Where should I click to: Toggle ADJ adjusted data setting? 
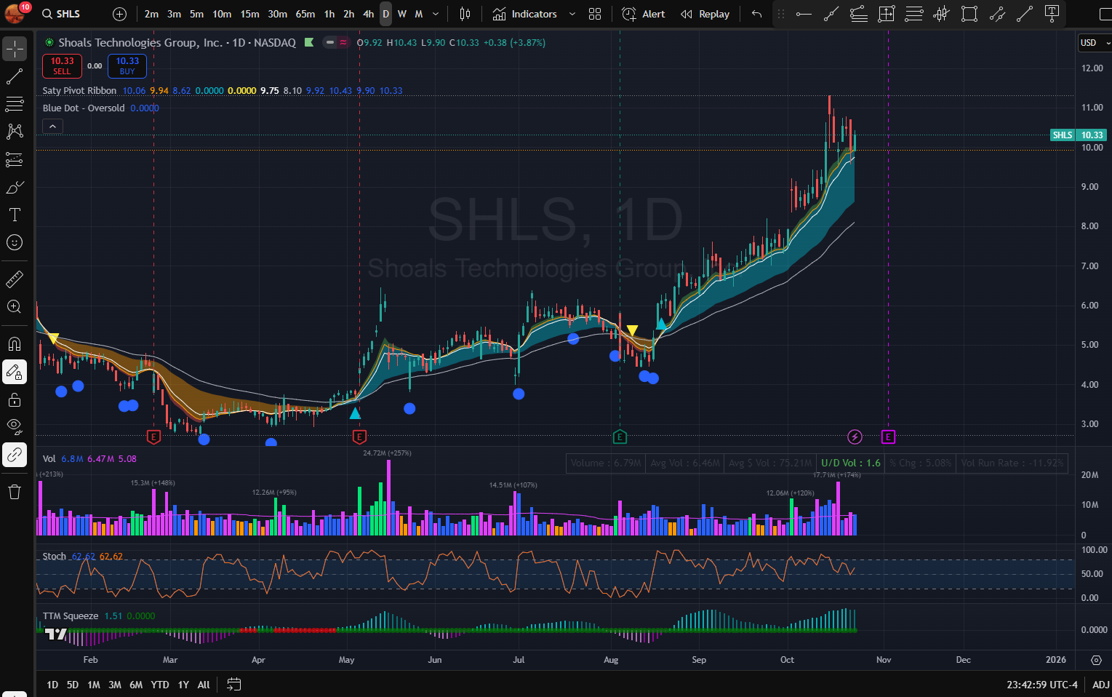click(x=1101, y=685)
